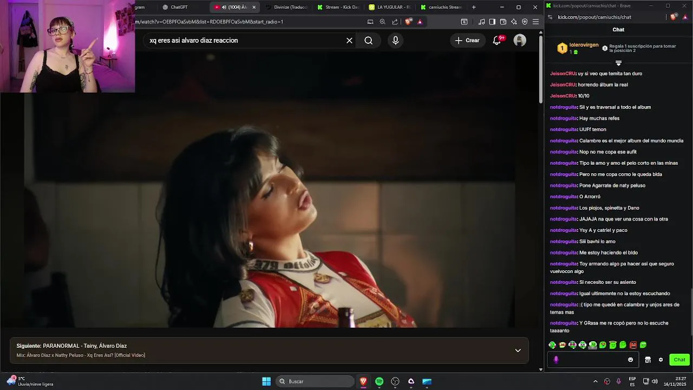This screenshot has height=390, width=693.
Task: Click the taskbar Buscar search box
Action: pos(315,381)
